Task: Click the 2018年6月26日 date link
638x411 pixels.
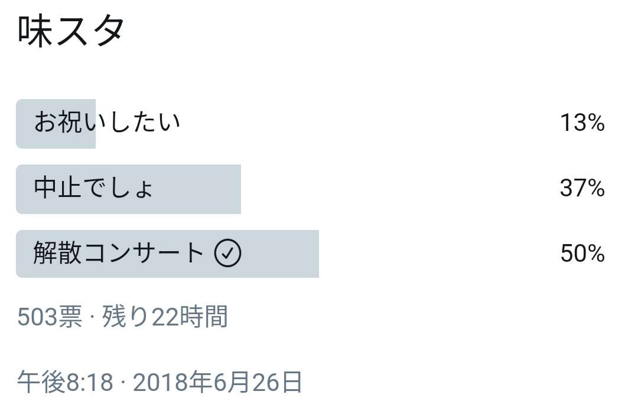Action: (x=217, y=382)
